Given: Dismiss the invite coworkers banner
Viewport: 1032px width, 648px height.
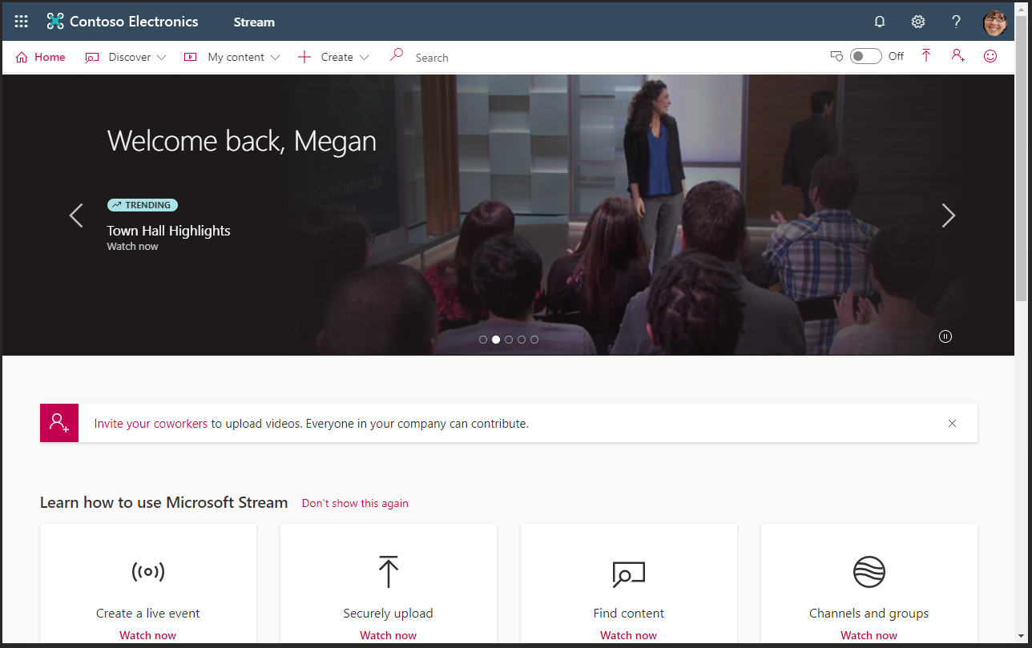Looking at the screenshot, I should click(952, 423).
